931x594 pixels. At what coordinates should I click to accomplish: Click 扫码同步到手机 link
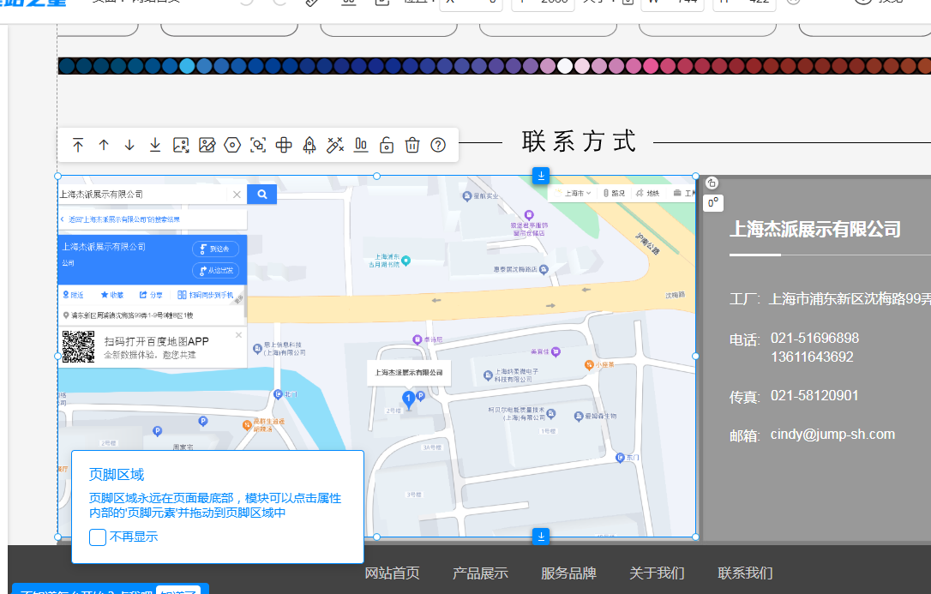click(x=206, y=295)
